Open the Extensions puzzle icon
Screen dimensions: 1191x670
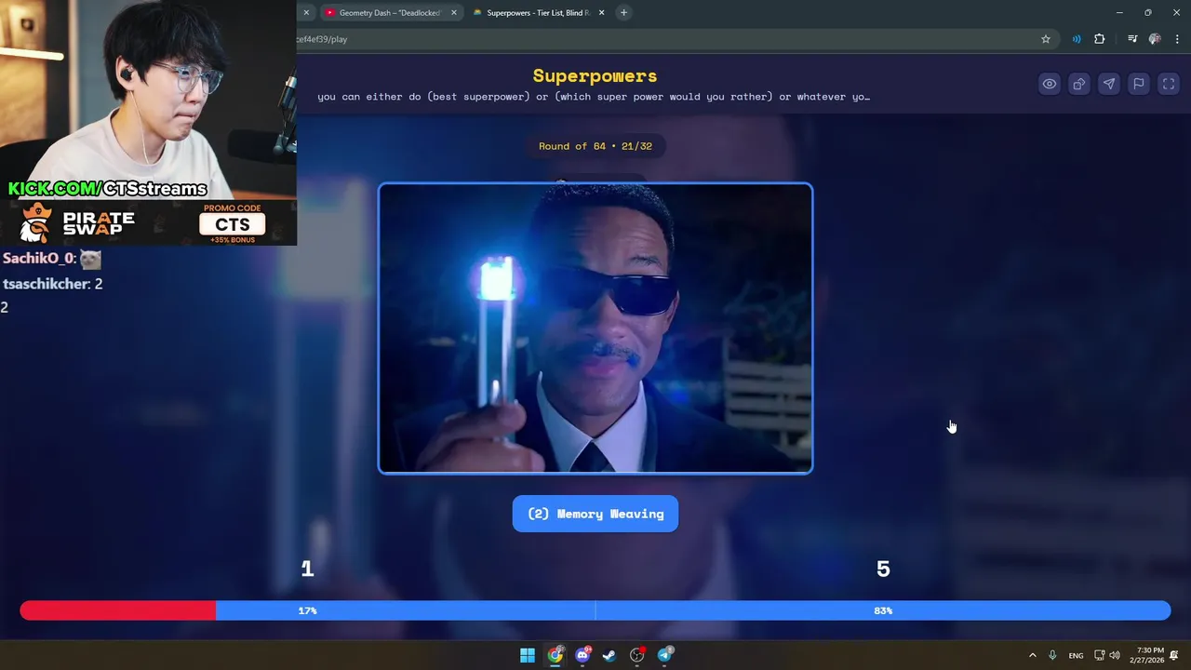pos(1100,39)
